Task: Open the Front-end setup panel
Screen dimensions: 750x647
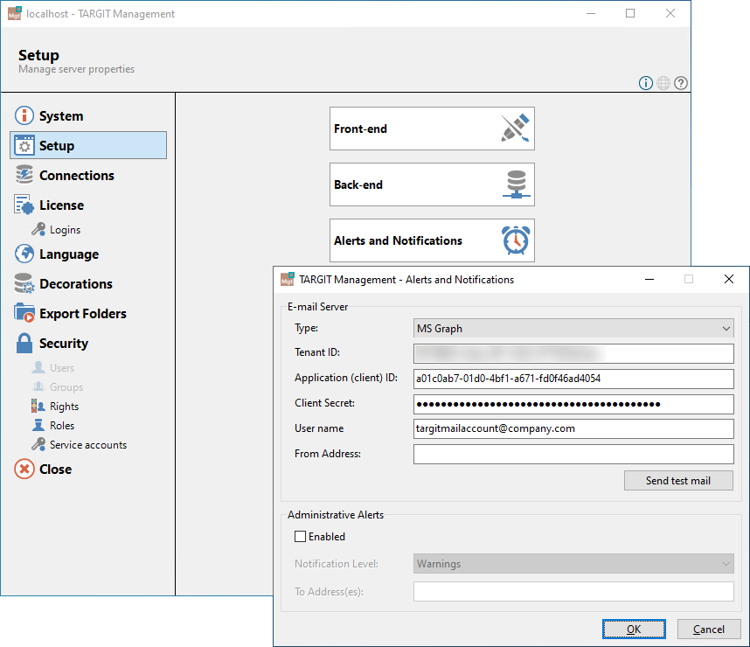Action: point(432,129)
